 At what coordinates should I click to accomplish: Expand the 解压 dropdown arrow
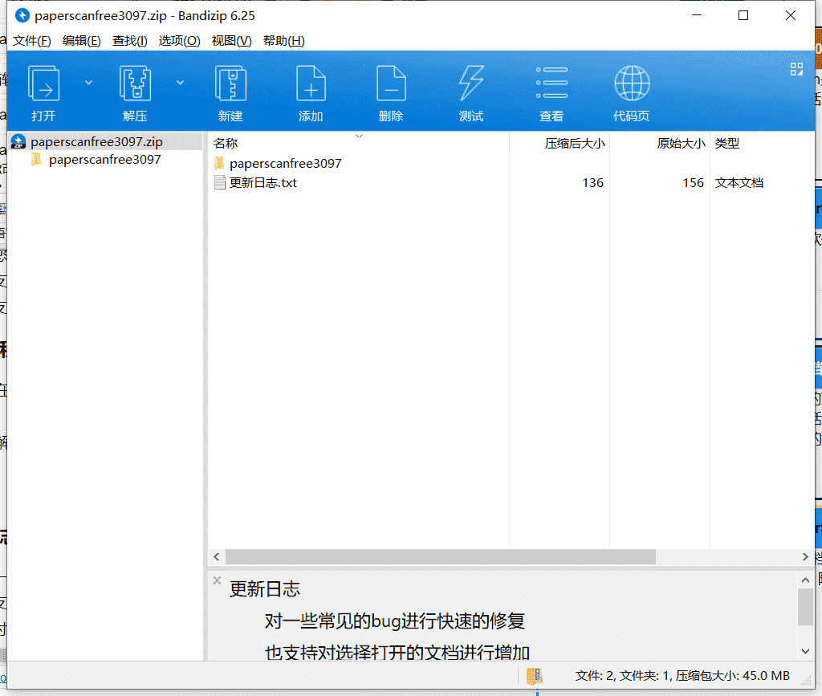click(180, 82)
